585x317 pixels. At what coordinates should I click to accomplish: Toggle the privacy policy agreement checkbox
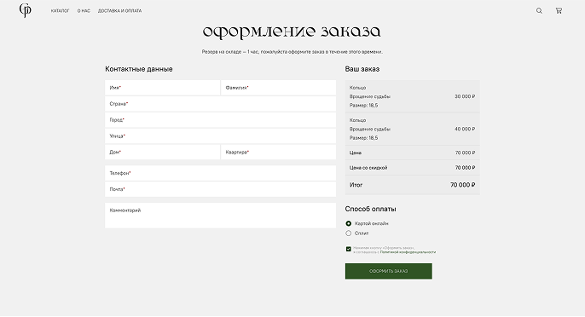point(349,249)
